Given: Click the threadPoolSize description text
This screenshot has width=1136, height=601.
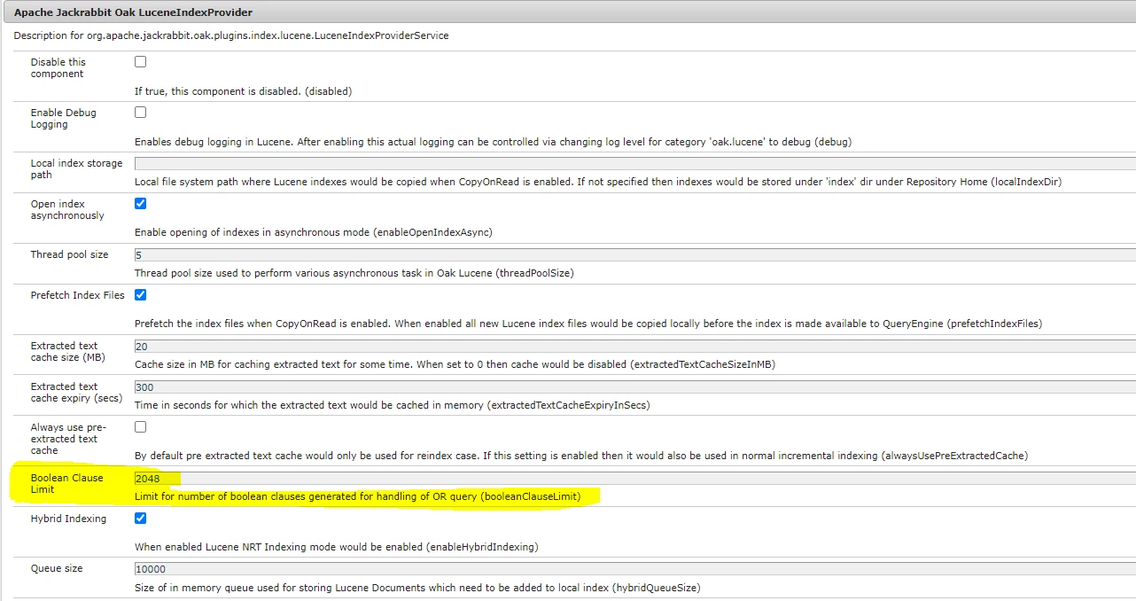Looking at the screenshot, I should coord(354,273).
